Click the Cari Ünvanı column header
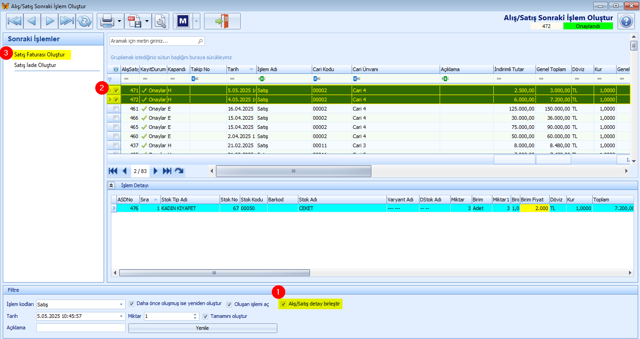The image size is (640, 339). [396, 69]
